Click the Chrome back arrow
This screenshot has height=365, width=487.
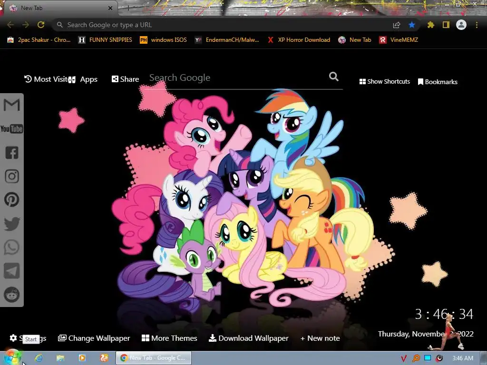[10, 25]
